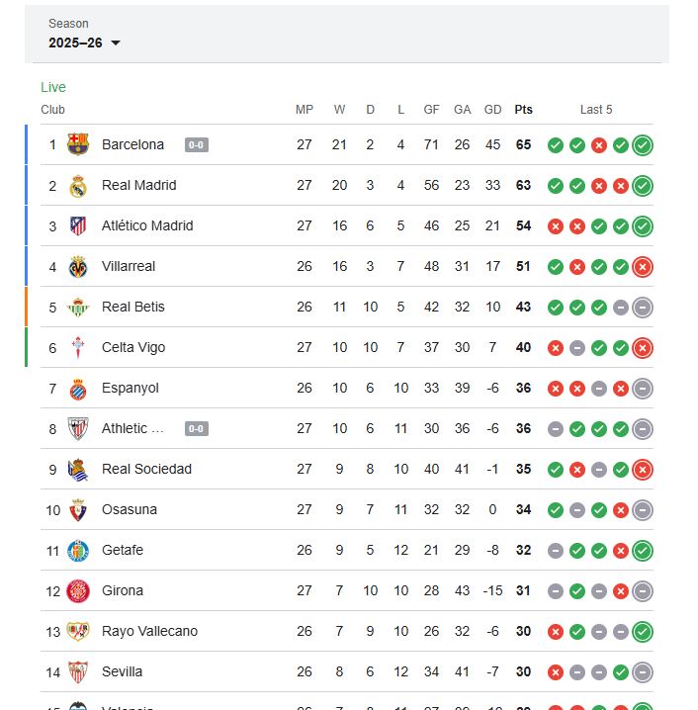
Task: Click the Barcelona club crest
Action: [x=78, y=144]
